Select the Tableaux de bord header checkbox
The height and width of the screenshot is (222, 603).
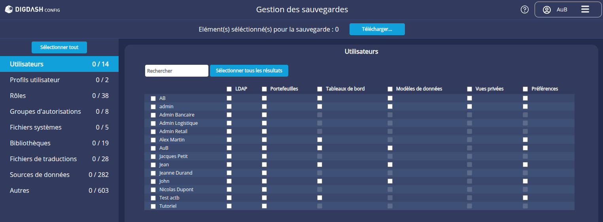pos(319,89)
